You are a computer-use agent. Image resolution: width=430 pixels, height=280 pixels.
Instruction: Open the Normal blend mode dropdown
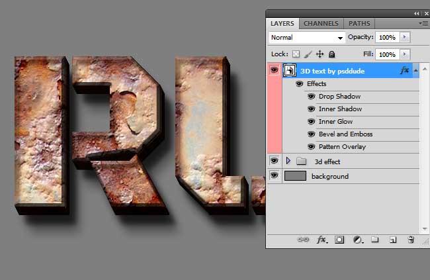coord(307,38)
